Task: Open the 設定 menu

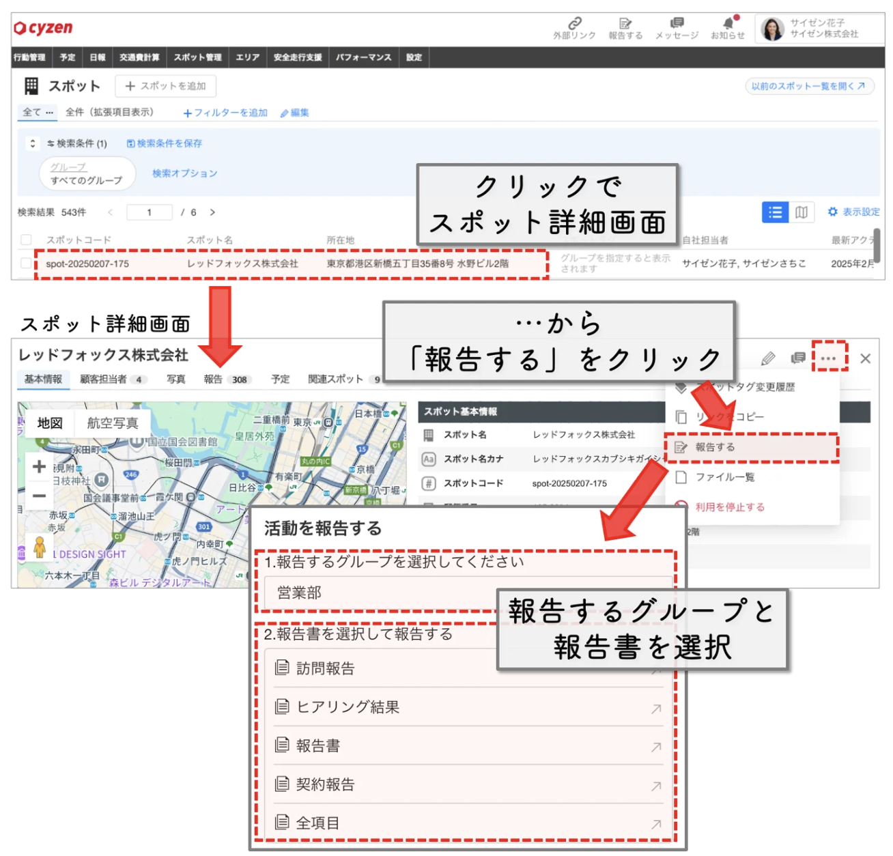Action: pos(414,57)
